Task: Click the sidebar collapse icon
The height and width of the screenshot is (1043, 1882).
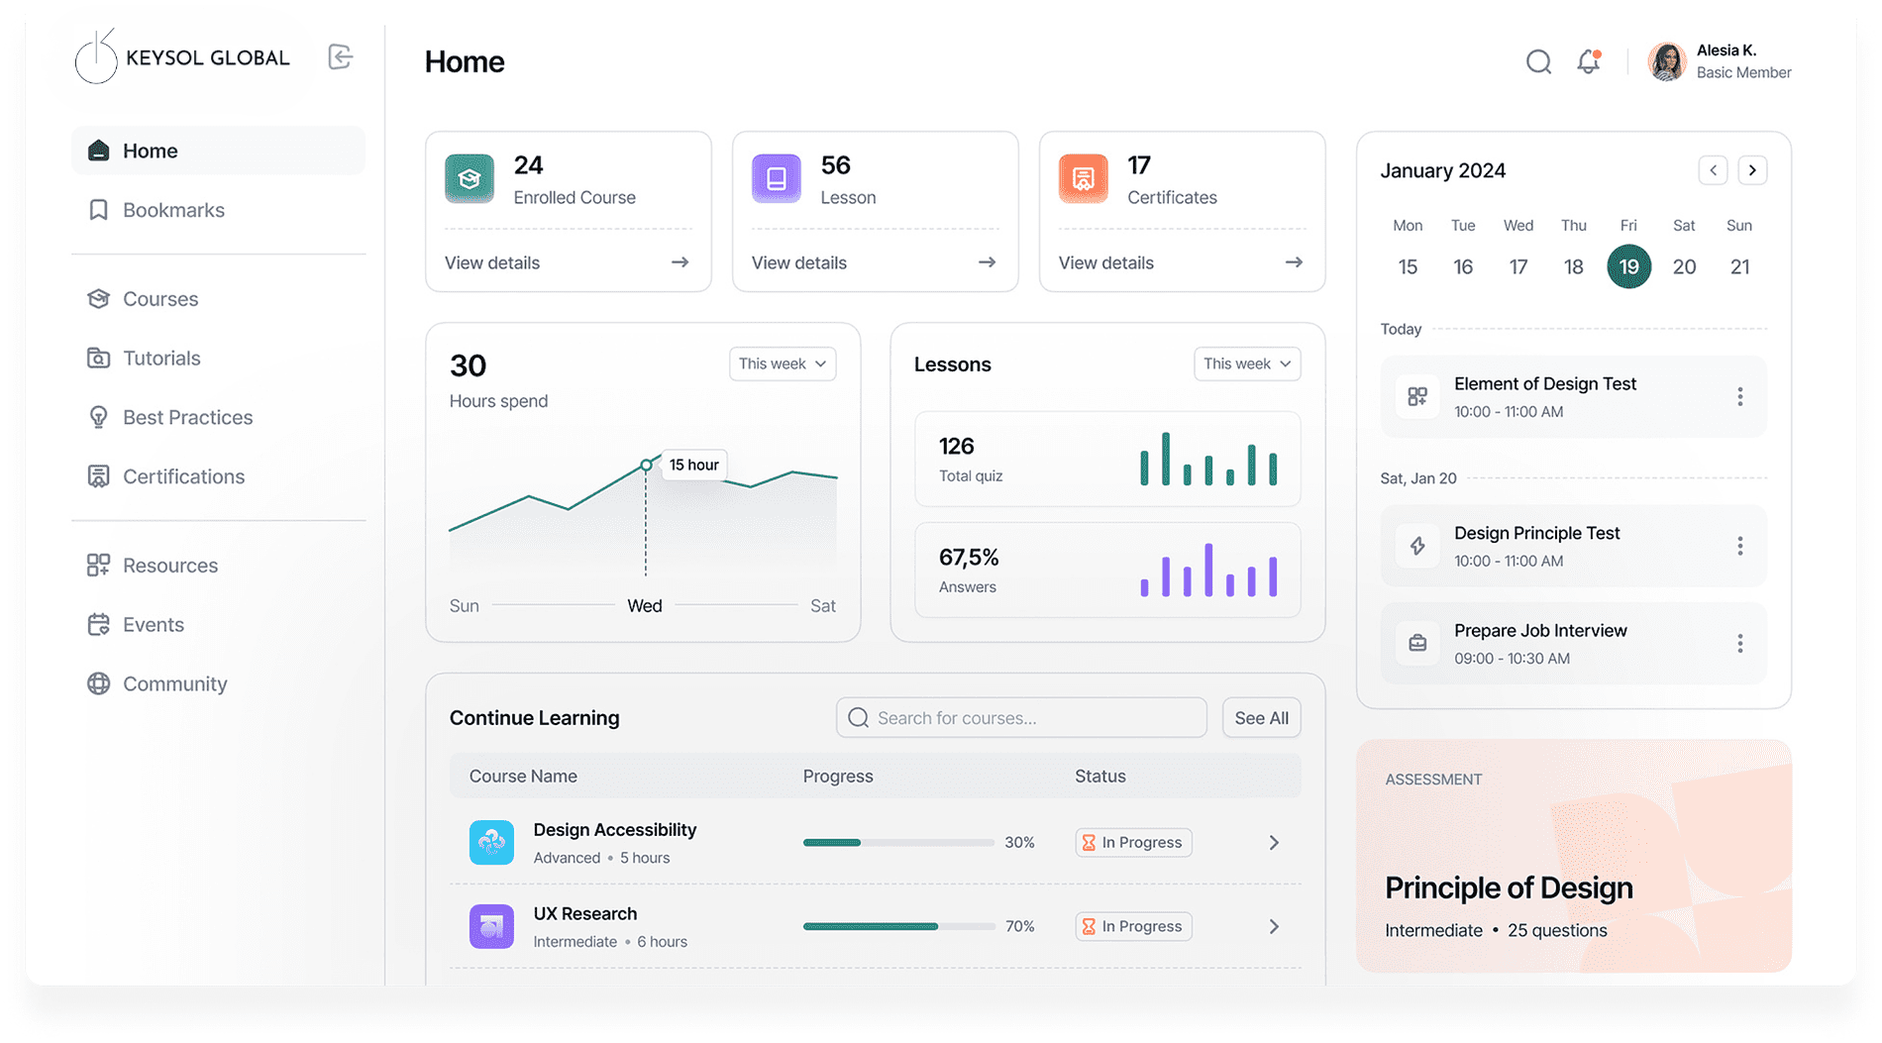Action: point(340,57)
